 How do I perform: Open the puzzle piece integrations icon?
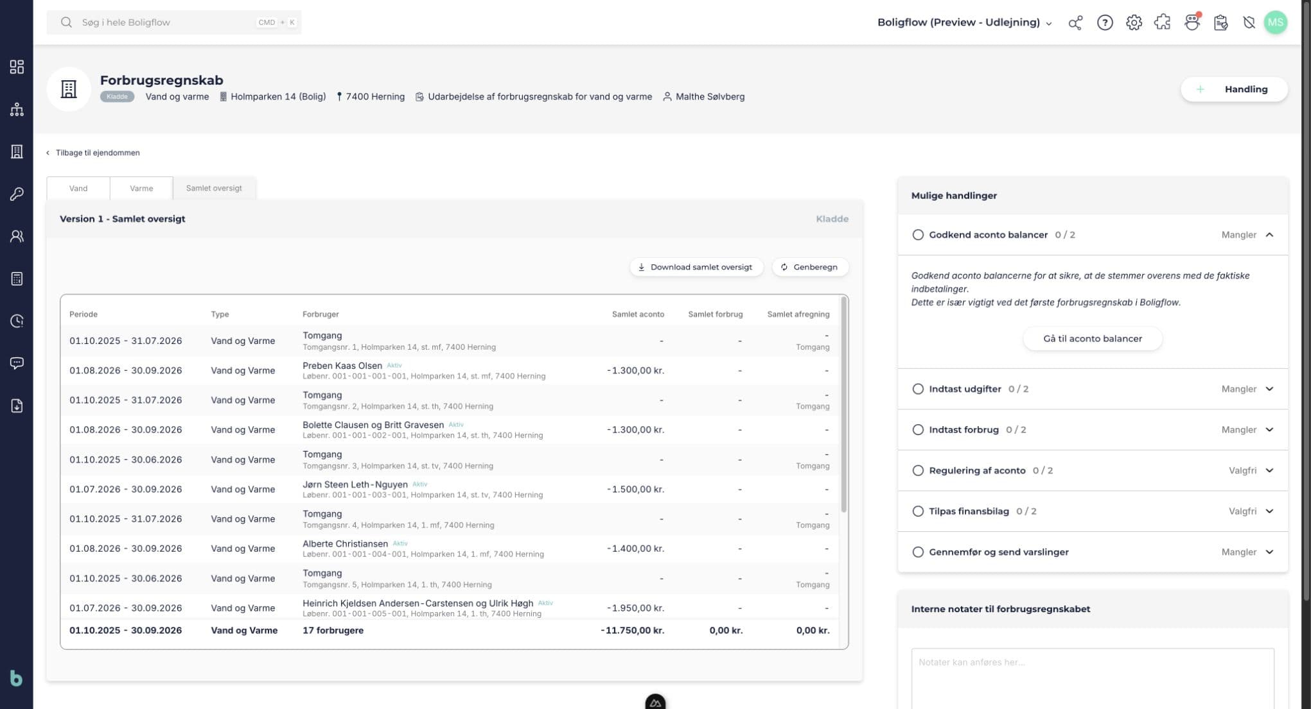click(x=1162, y=22)
